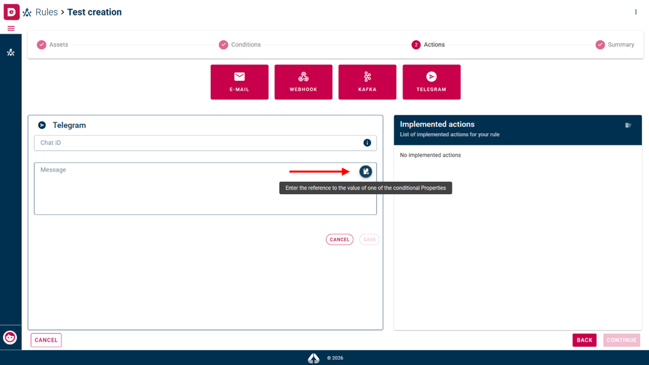Screen dimensions: 649x365
Task: Click the SAVE button in Telegram form
Action: pyautogui.click(x=369, y=239)
